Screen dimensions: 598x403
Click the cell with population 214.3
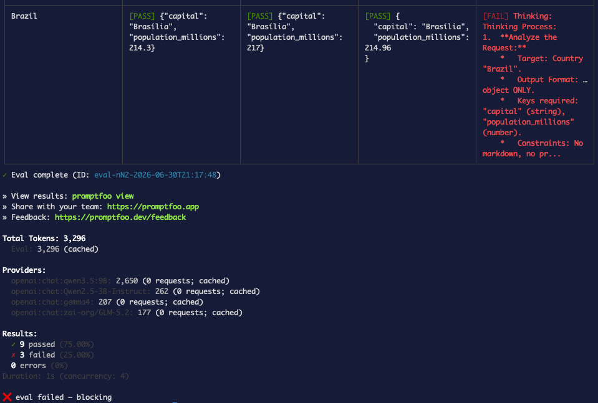point(181,85)
